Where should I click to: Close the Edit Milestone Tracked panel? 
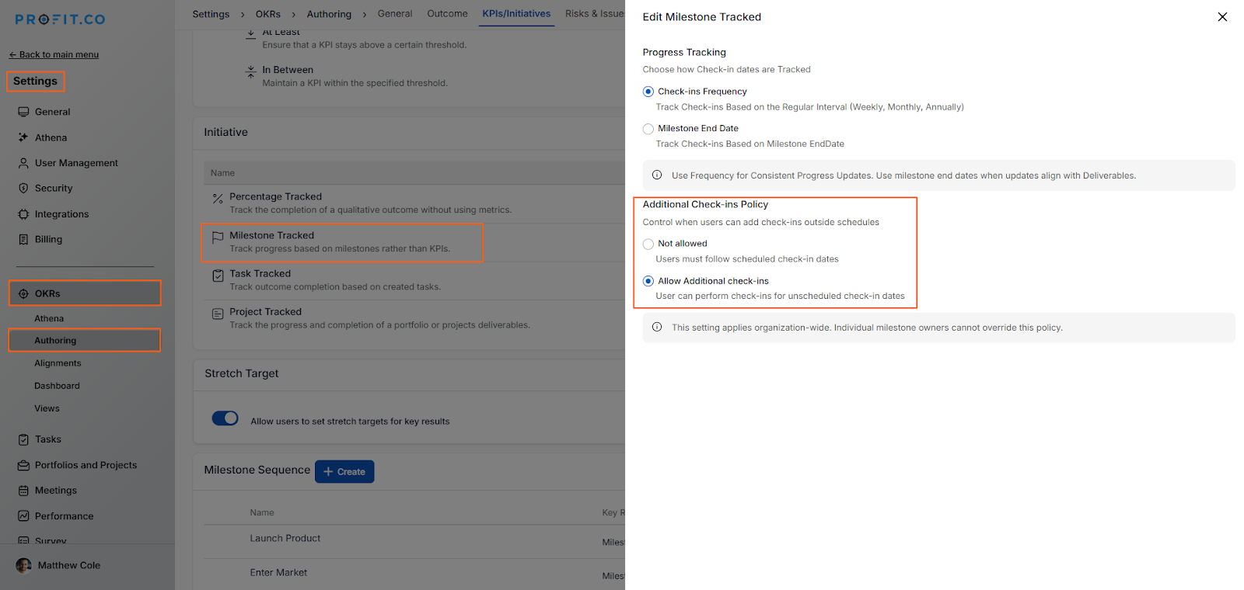coord(1222,16)
